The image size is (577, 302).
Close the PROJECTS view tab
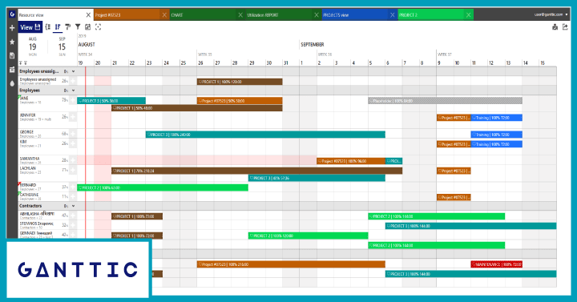pyautogui.click(x=392, y=15)
